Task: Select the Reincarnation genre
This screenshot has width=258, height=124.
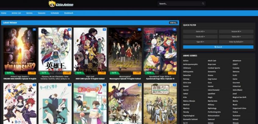Action: pos(214,116)
